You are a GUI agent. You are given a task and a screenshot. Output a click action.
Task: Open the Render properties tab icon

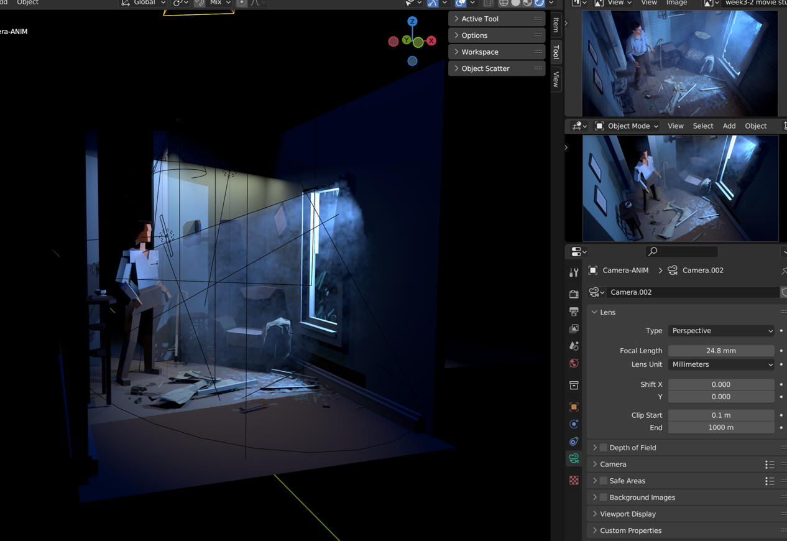tap(574, 294)
